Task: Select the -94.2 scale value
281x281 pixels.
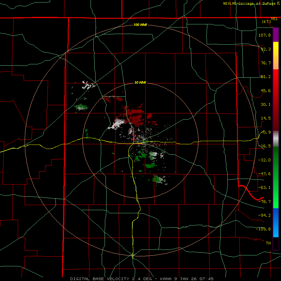Action: click(264, 215)
